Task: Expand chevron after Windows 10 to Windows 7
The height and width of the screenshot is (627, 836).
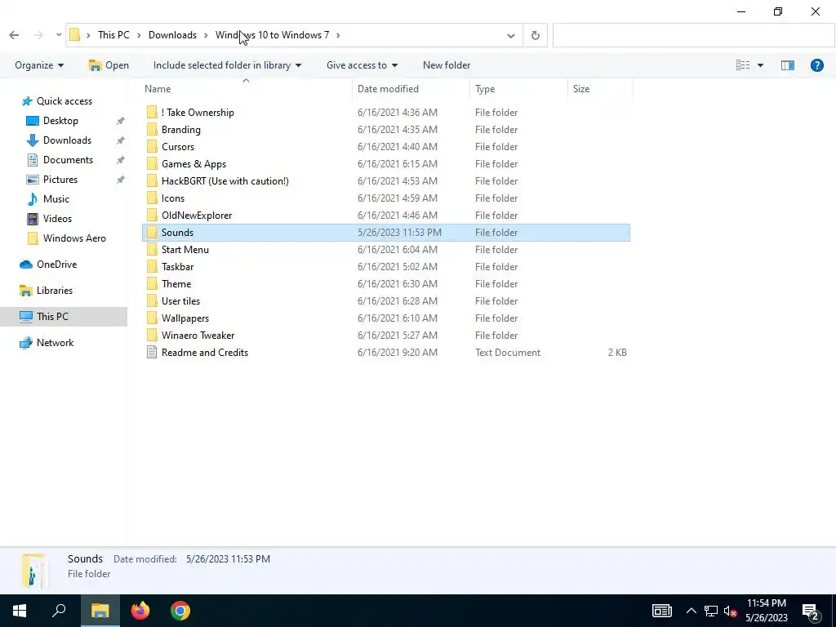Action: click(x=338, y=35)
